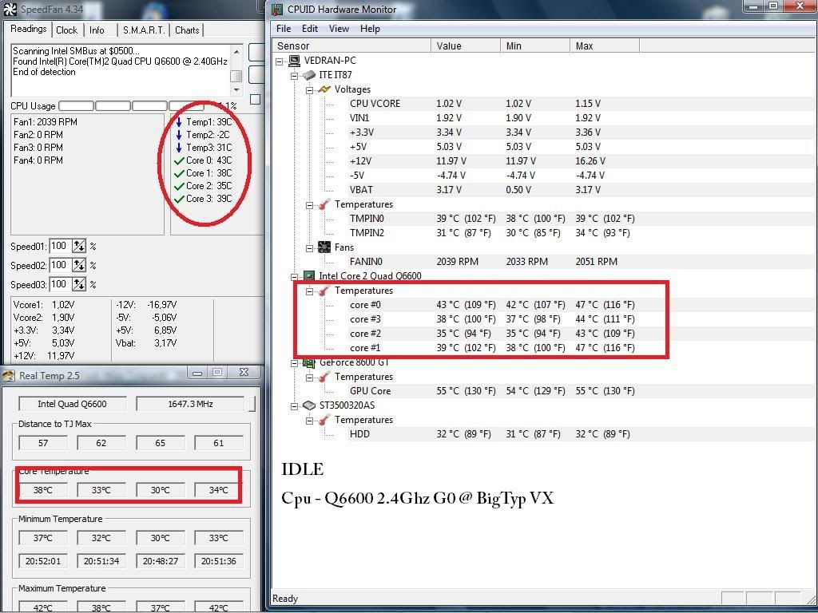
Task: Click the VEDRAN-PC computer icon
Action: pos(294,61)
